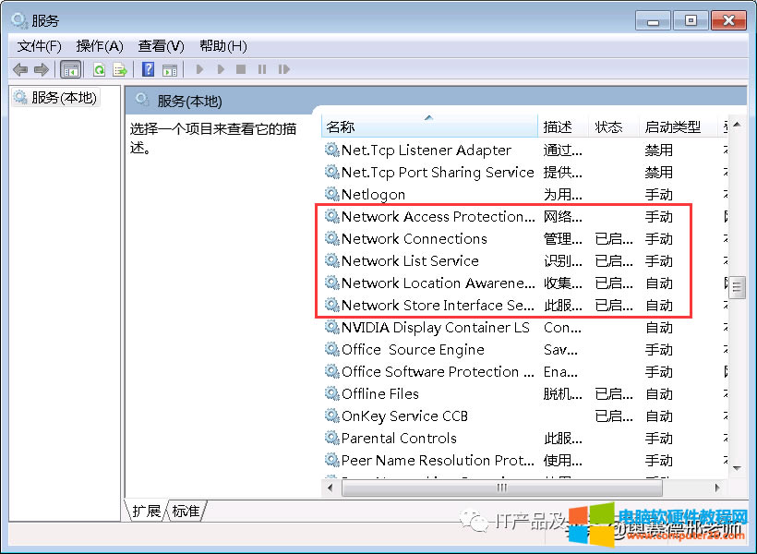Viewport: 757px width, 554px height.
Task: Click the Back arrow toolbar icon
Action: tap(20, 69)
